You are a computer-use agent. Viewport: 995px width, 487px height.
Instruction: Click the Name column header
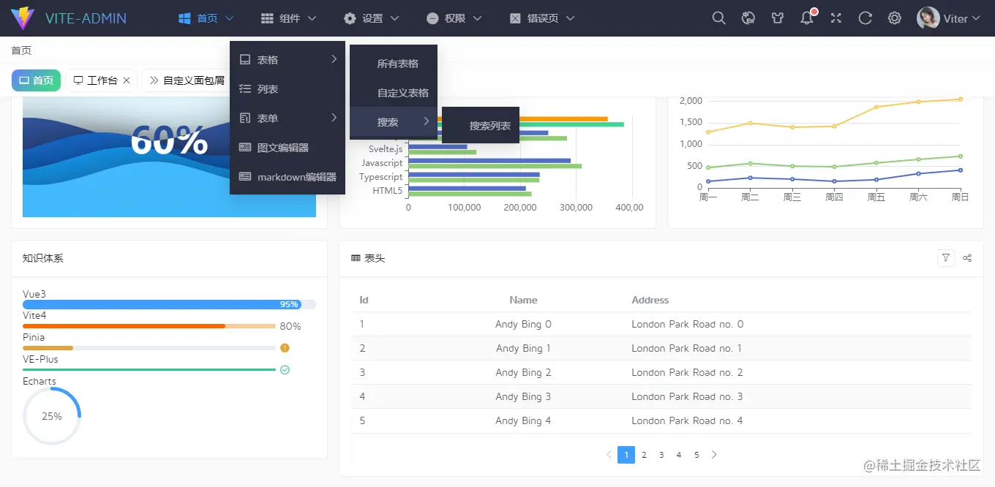click(523, 300)
